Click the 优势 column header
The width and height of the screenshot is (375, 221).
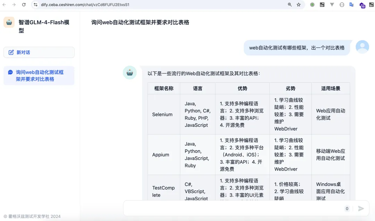pos(242,88)
